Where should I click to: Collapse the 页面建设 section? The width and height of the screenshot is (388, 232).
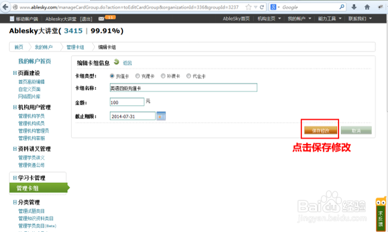(x=15, y=73)
